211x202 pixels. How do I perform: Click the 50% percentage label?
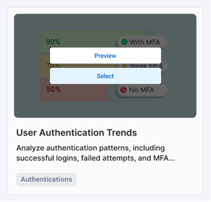(53, 89)
